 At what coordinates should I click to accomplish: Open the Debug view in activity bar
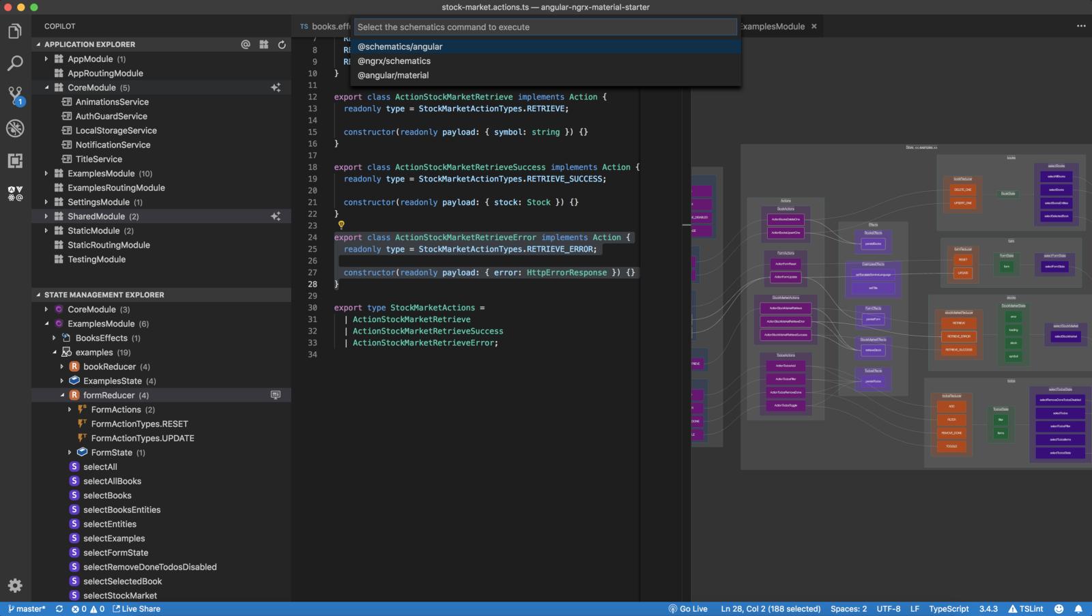coord(15,128)
